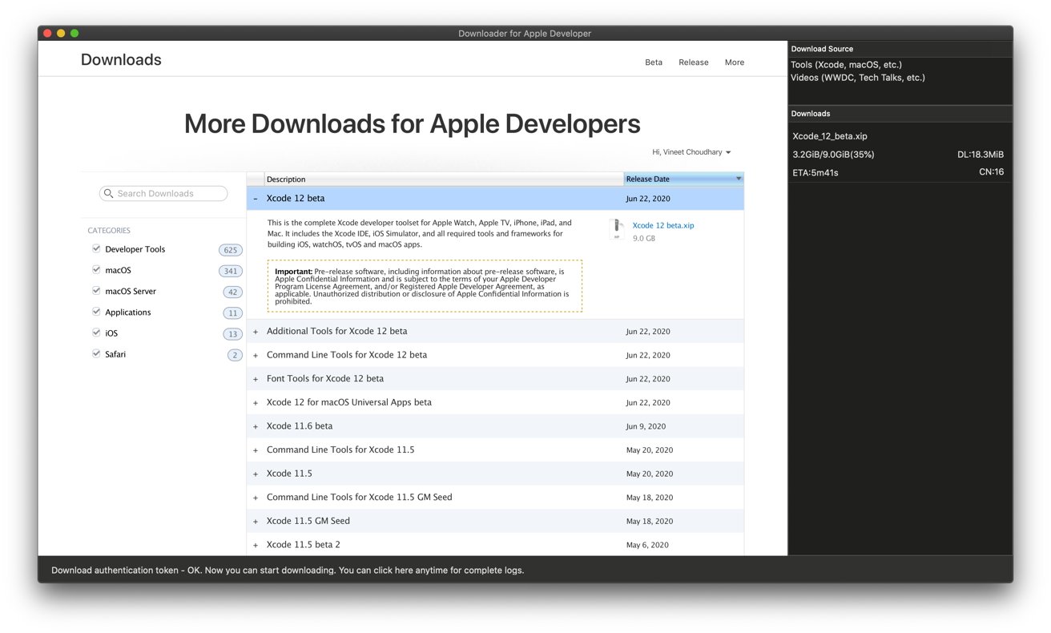The width and height of the screenshot is (1051, 633).
Task: Download the Xcode 12 beta.xip link
Action: click(663, 226)
